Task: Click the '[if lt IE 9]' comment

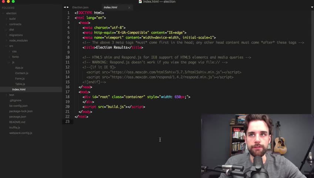Action: pos(103,67)
